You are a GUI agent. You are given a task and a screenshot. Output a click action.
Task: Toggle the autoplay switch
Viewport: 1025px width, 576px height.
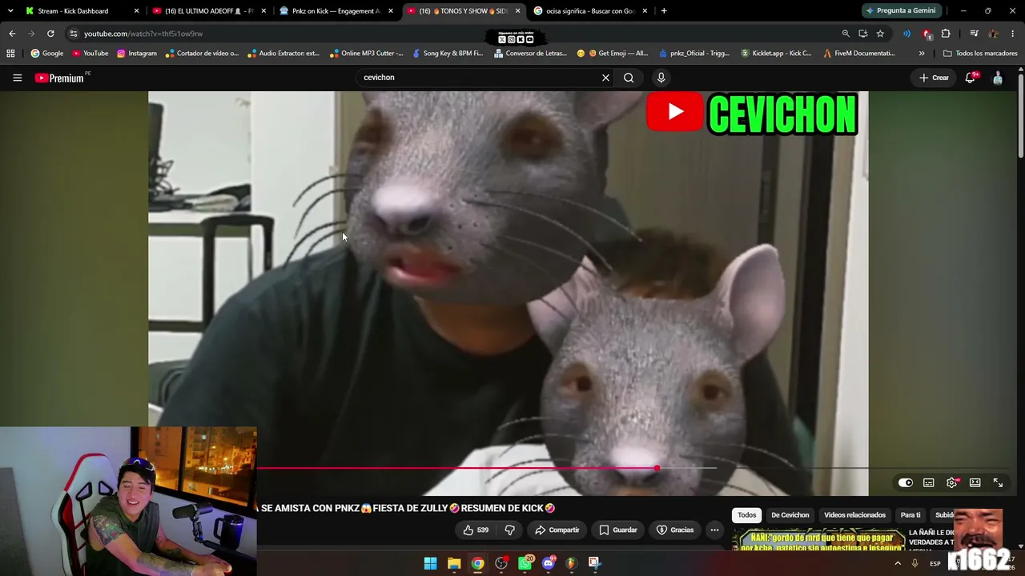(905, 482)
